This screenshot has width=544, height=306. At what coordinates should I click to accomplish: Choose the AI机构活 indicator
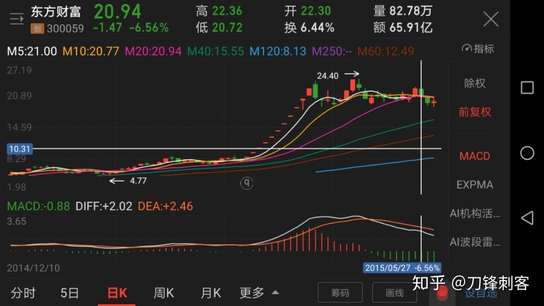(x=475, y=213)
